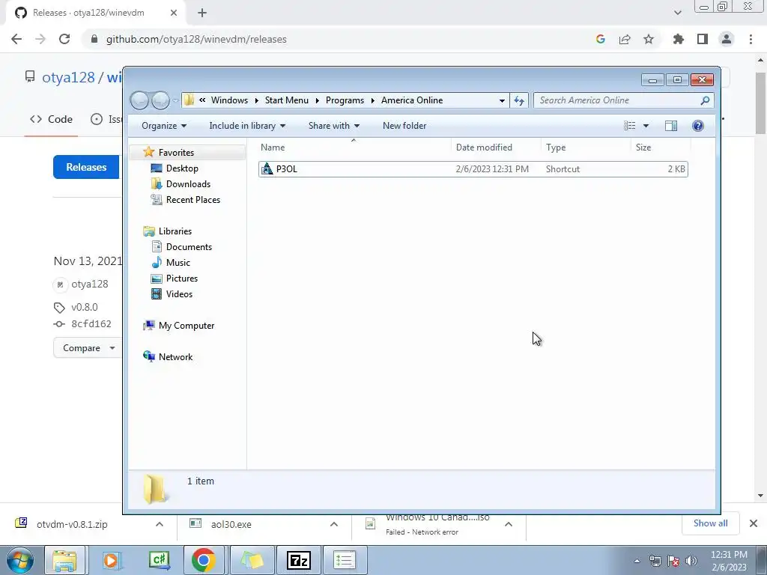Expand the view options dropdown arrow

coord(646,126)
